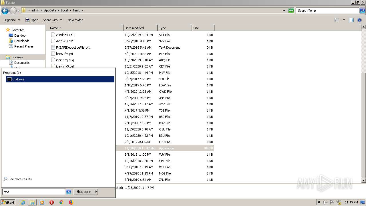Screen dimensions: 366x206
Task: Open Windows Media Player taskbar icon
Action: 42,202
